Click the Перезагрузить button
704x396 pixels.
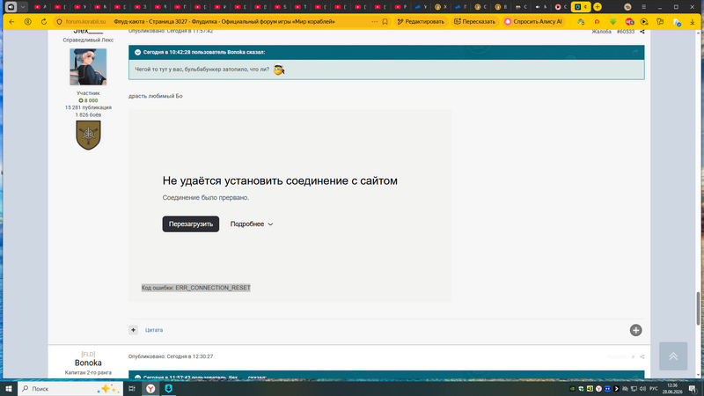coord(191,224)
